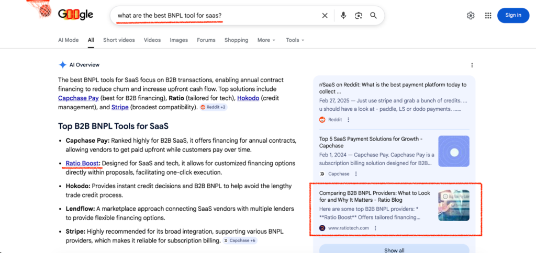The width and height of the screenshot is (536, 253).
Task: Click the 'Hokodo:' bullet text
Action: 79,186
